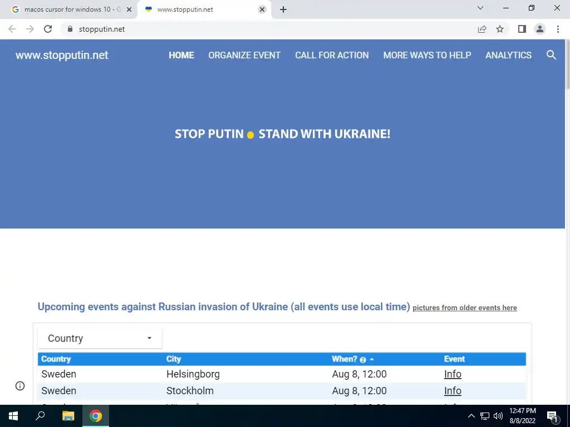Click Aug 8, 12:00 in Helsingborg row

click(359, 374)
